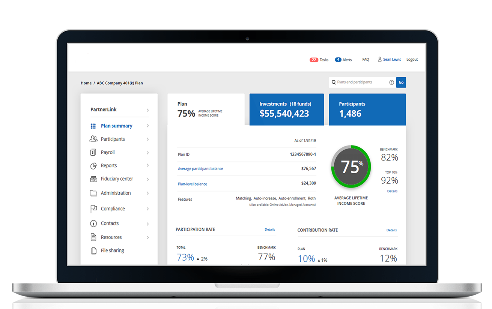The height and width of the screenshot is (309, 492).
Task: Open the Average participant balance link
Action: (x=200, y=169)
